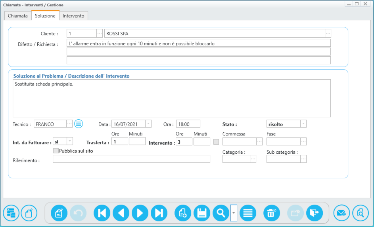
Task: Open the Fase lookup ellipsis button
Action: pyautogui.click(x=303, y=141)
